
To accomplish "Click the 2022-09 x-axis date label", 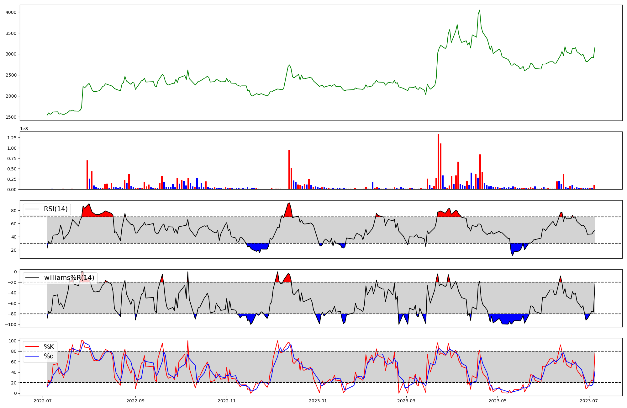I will click(x=135, y=401).
